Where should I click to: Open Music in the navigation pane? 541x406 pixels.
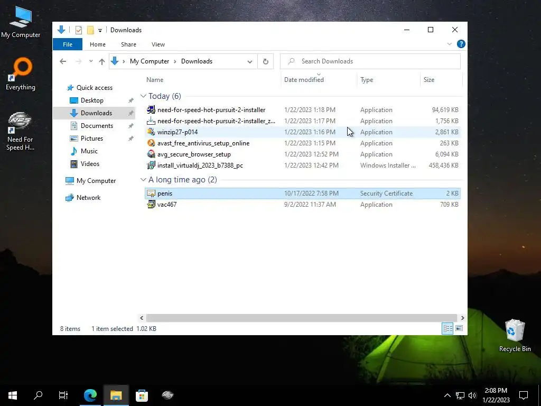[x=89, y=151]
